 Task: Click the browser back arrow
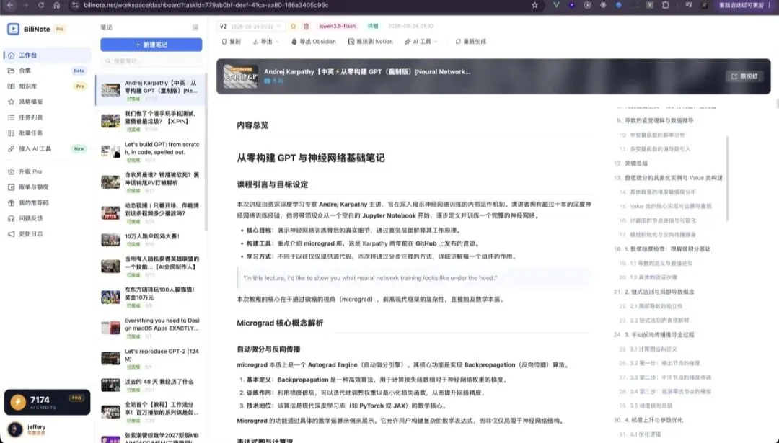10,5
